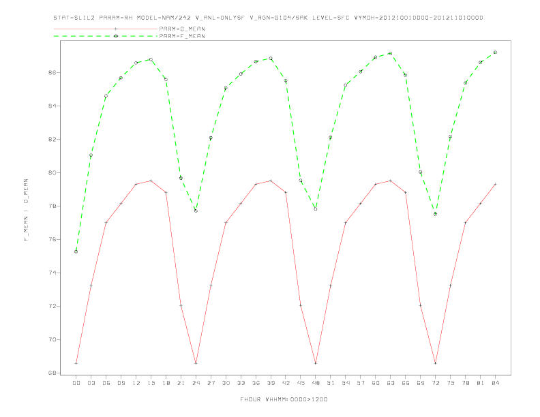
Task: Click x-axis tick label 66
Action: tap(406, 383)
